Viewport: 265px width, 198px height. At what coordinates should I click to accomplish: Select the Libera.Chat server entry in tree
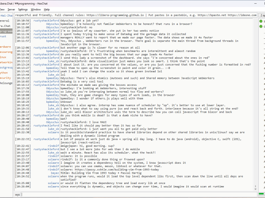click(6, 26)
